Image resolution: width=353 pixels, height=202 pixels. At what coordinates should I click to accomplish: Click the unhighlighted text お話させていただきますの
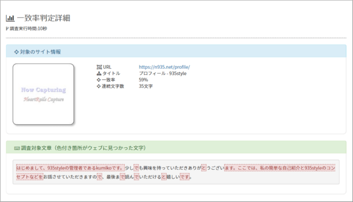pyautogui.click(x=70, y=177)
